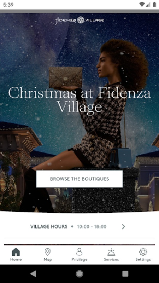Tap the Android home circle button
This screenshot has height=283, width=159.
[x=79, y=274]
